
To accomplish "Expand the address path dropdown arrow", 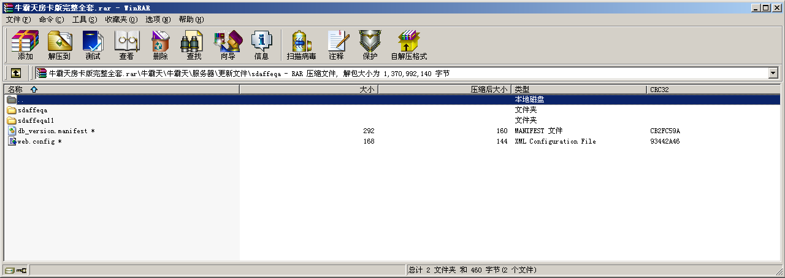I will [x=773, y=73].
